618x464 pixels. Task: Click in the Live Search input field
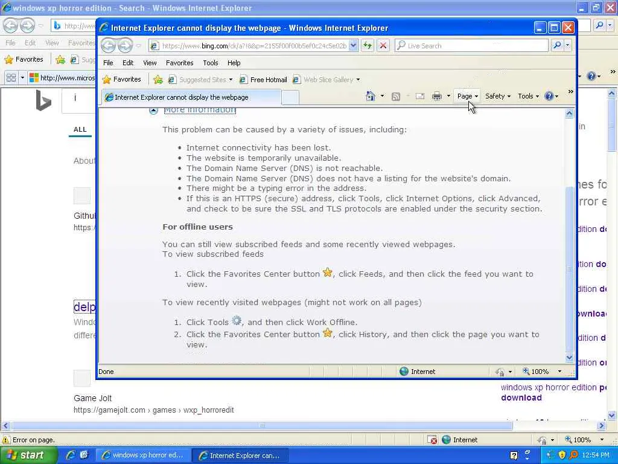click(471, 45)
